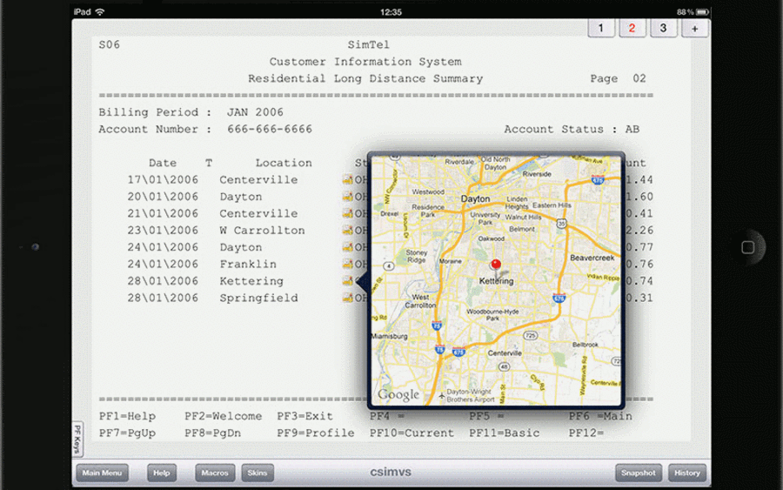Tap the iPad home button

(747, 247)
